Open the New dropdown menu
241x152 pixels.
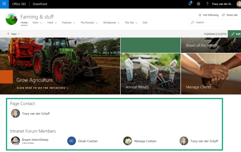pyautogui.click(x=13, y=34)
